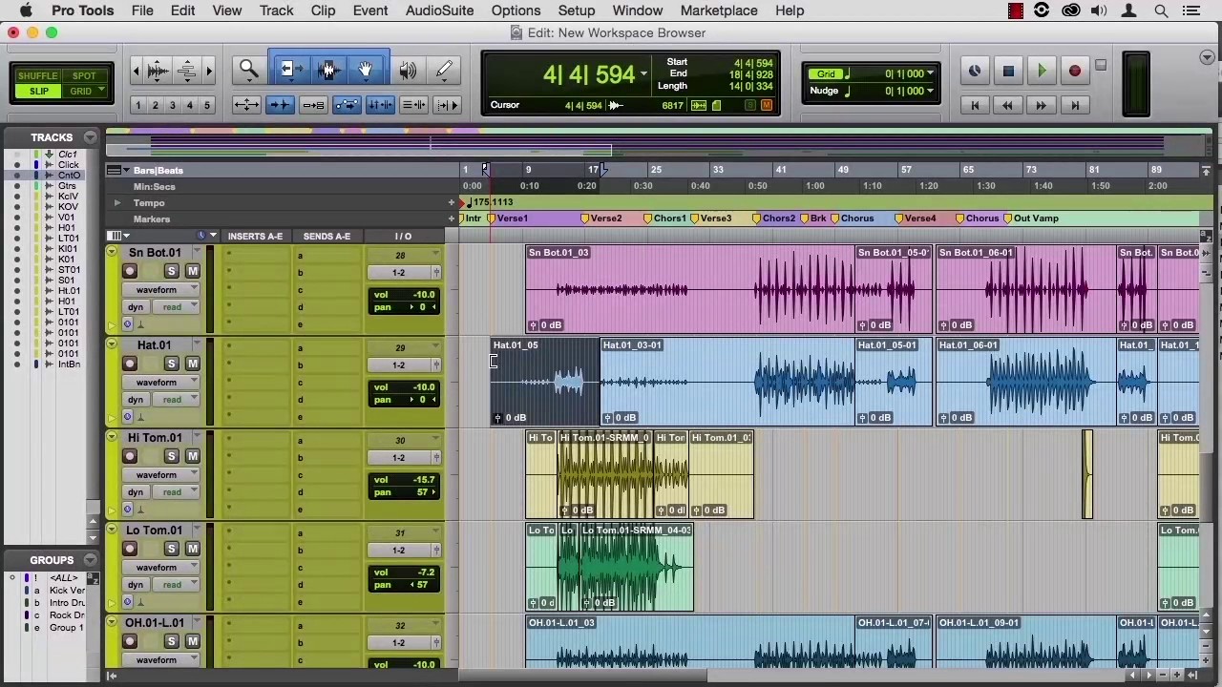
Task: Open the Clip menu
Action: (323, 10)
